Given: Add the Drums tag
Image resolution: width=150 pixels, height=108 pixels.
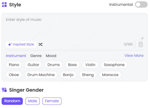Looking at the screenshot, I should coord(54,65).
